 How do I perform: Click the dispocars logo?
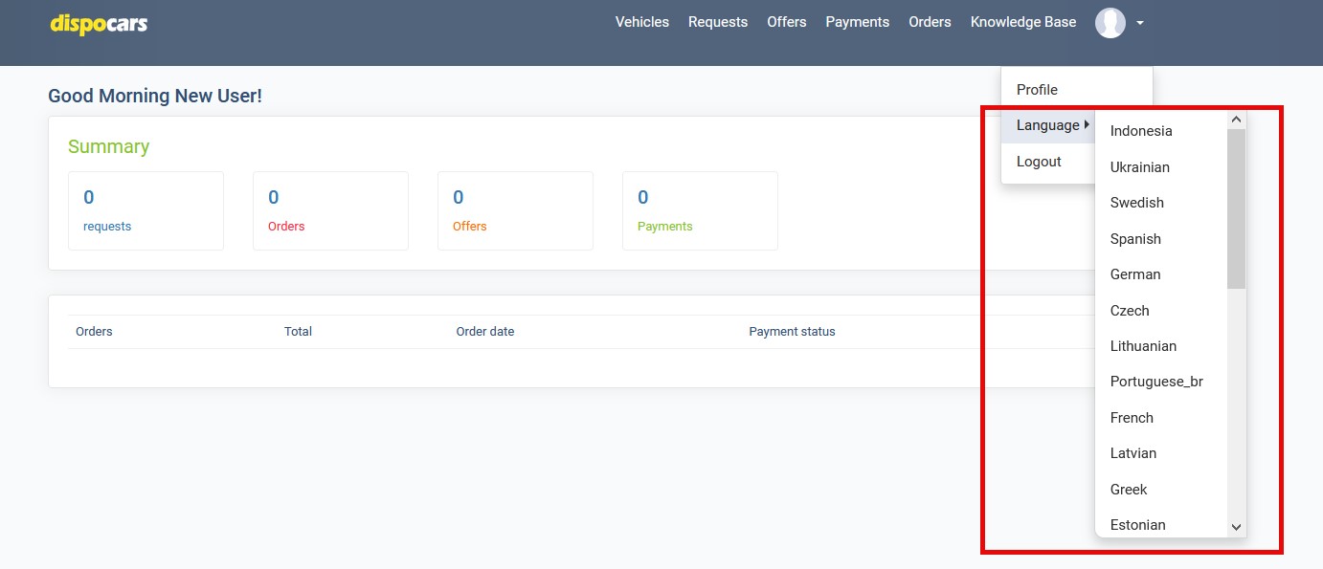(x=99, y=24)
